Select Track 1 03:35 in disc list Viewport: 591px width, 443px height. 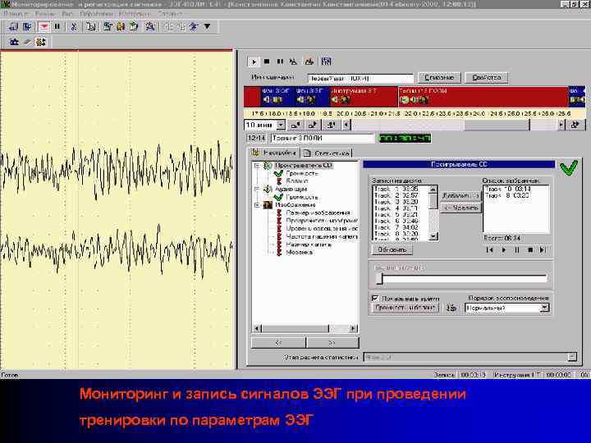(396, 189)
